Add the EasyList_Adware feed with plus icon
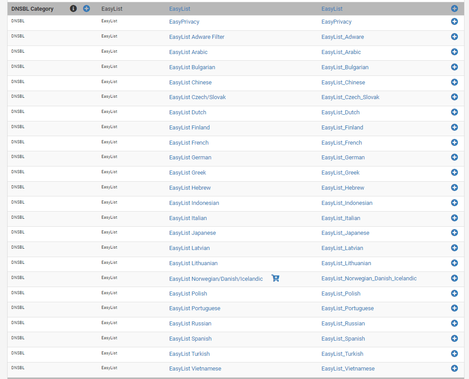The width and height of the screenshot is (469, 379). 454,37
